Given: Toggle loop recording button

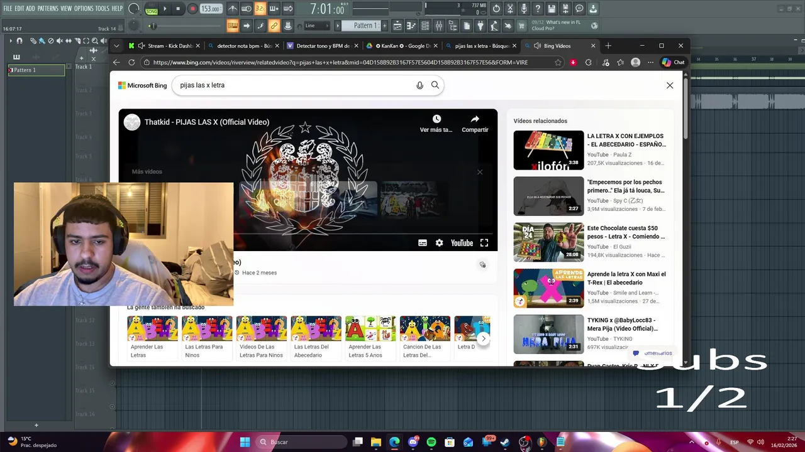Looking at the screenshot, I should (288, 9).
